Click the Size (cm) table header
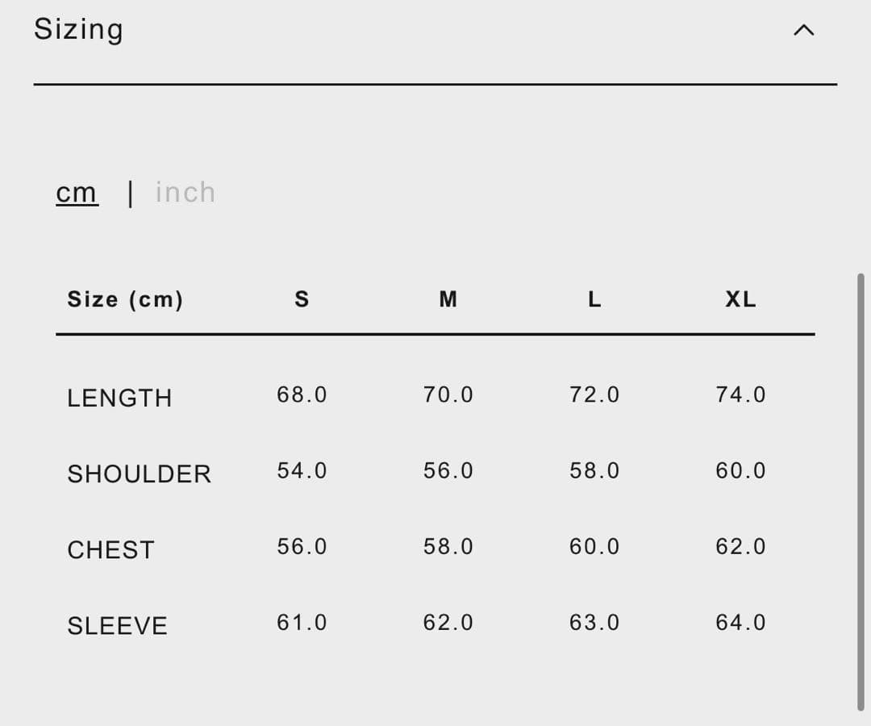Screen dimensions: 871x726 coord(125,300)
